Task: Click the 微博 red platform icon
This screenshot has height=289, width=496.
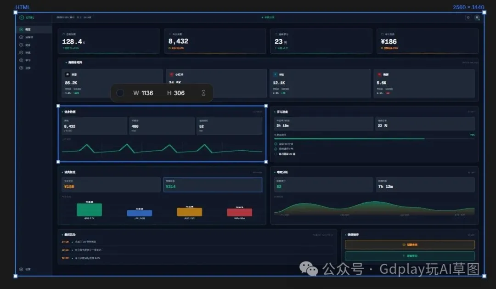Action: point(379,74)
